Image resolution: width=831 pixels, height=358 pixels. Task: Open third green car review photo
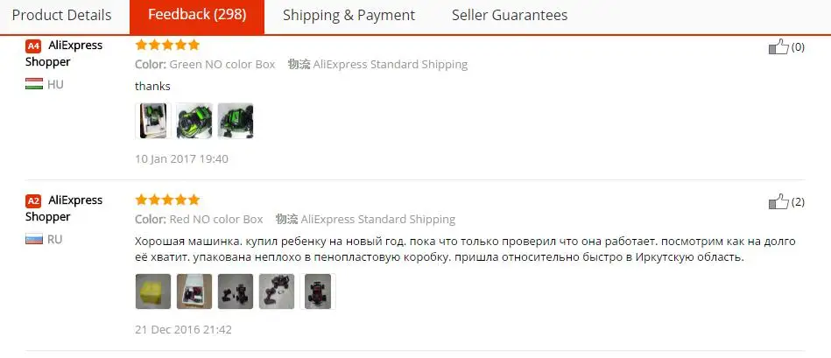pos(236,121)
